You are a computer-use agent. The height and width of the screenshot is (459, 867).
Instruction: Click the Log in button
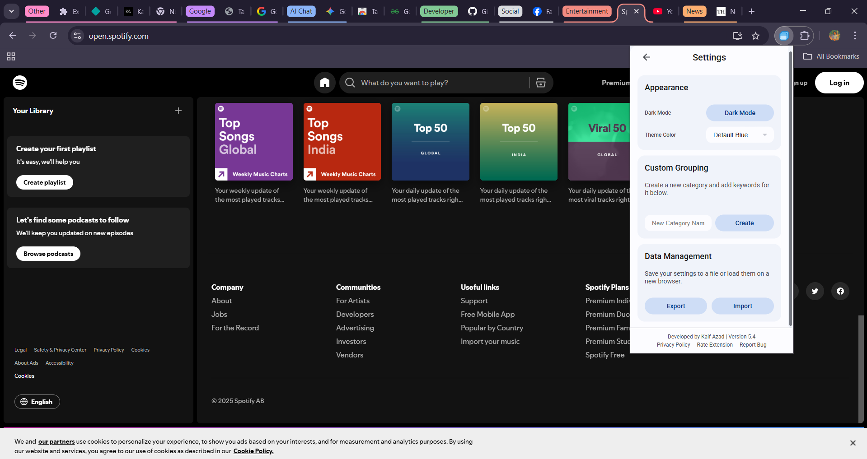click(839, 83)
